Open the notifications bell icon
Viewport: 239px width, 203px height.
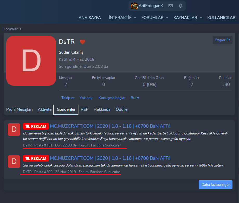pos(180,6)
